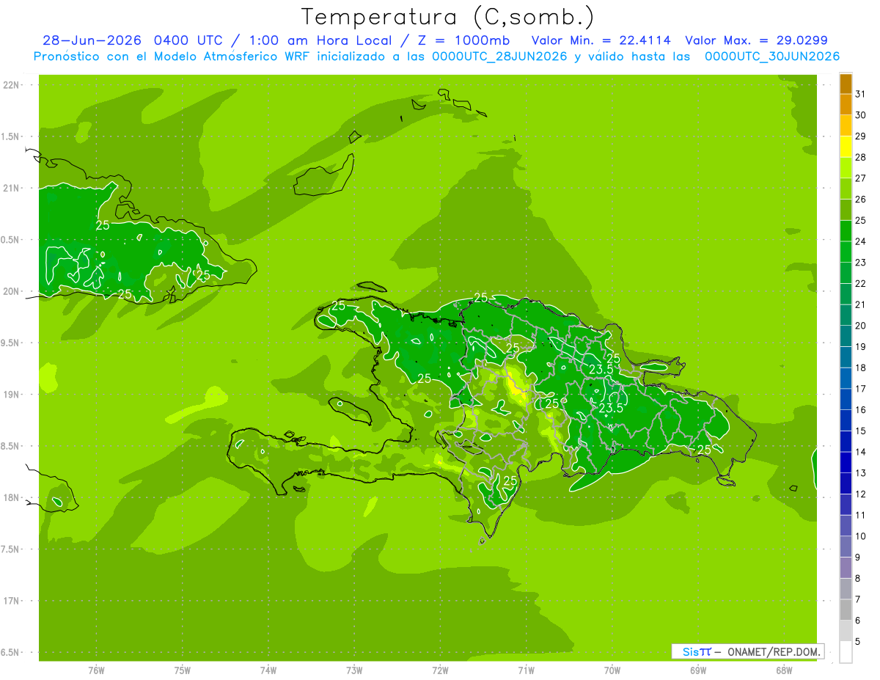Click the 74W longitude label
The width and height of the screenshot is (880, 680).
pyautogui.click(x=268, y=670)
